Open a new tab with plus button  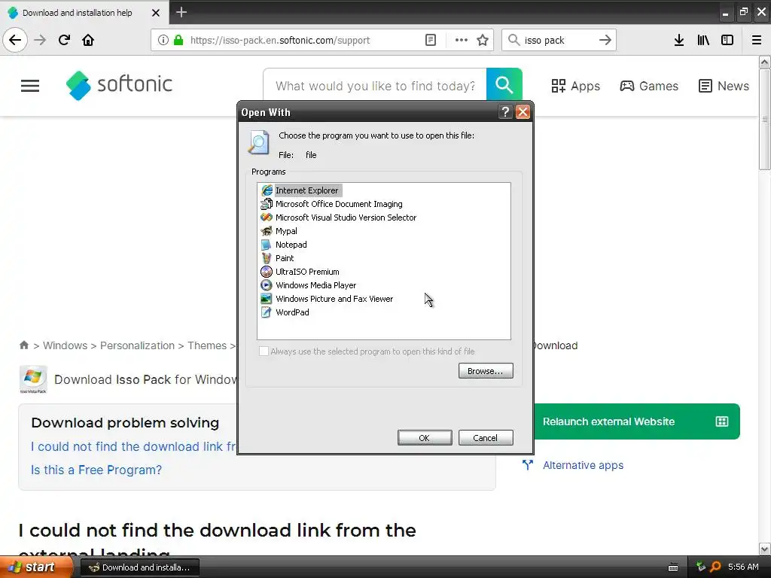[181, 12]
